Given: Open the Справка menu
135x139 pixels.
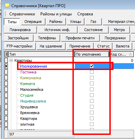Looking at the screenshot, I should point(85,14).
